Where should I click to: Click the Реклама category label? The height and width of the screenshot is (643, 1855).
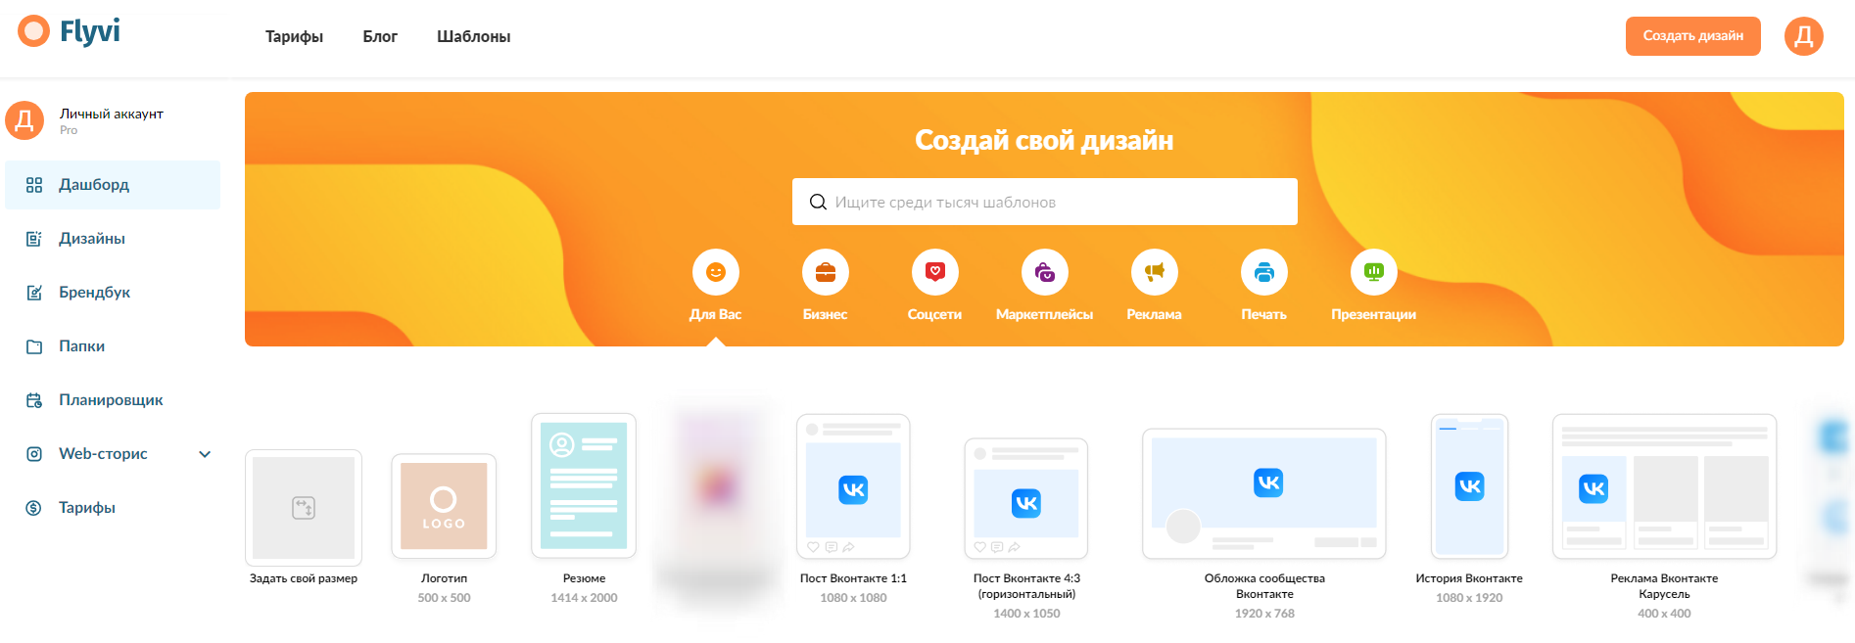click(1155, 314)
